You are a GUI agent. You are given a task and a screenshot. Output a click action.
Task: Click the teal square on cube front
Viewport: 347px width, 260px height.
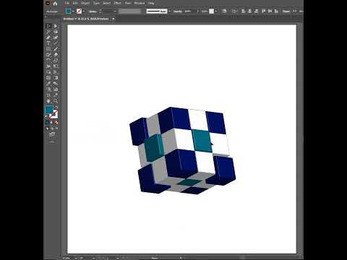click(202, 141)
